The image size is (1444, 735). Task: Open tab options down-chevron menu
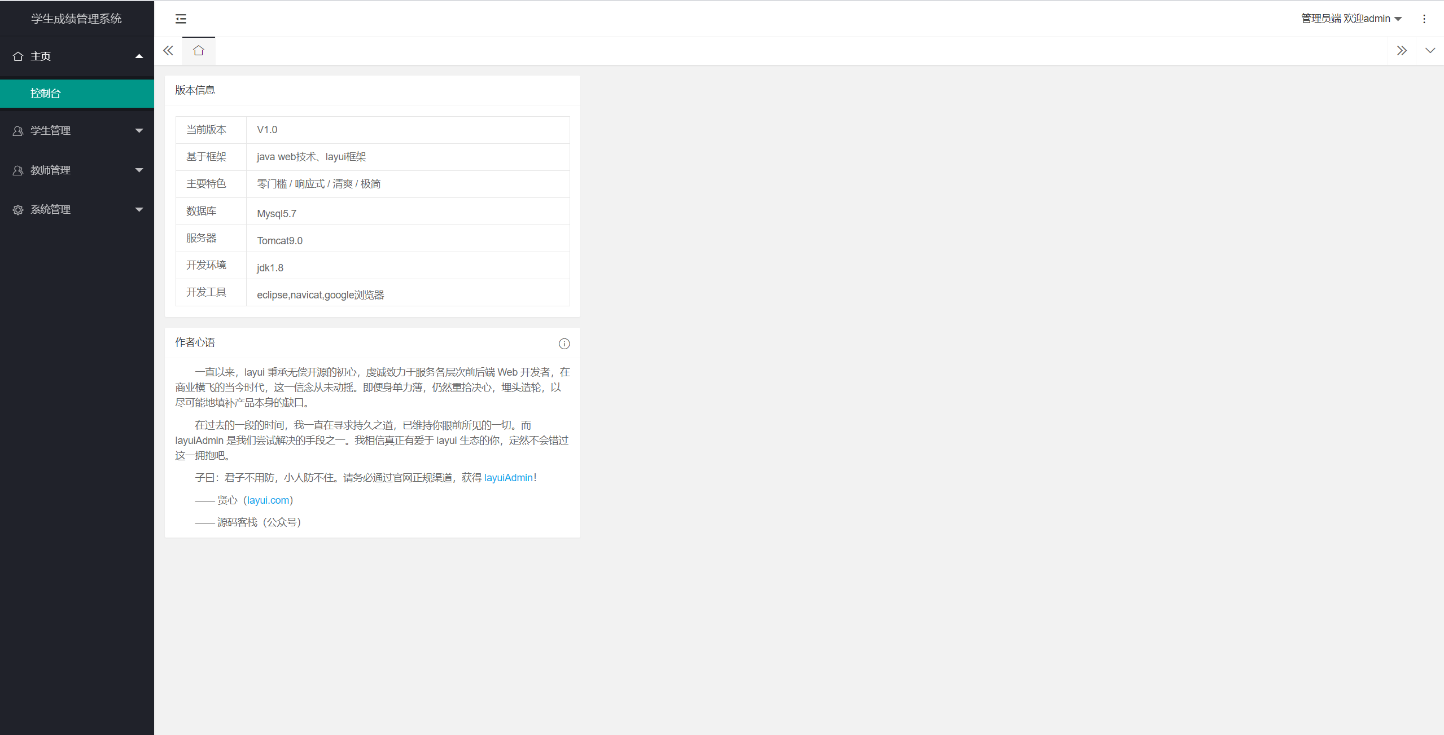point(1430,51)
